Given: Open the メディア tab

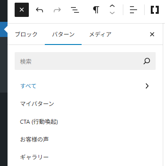Looking at the screenshot, I should [x=100, y=34].
